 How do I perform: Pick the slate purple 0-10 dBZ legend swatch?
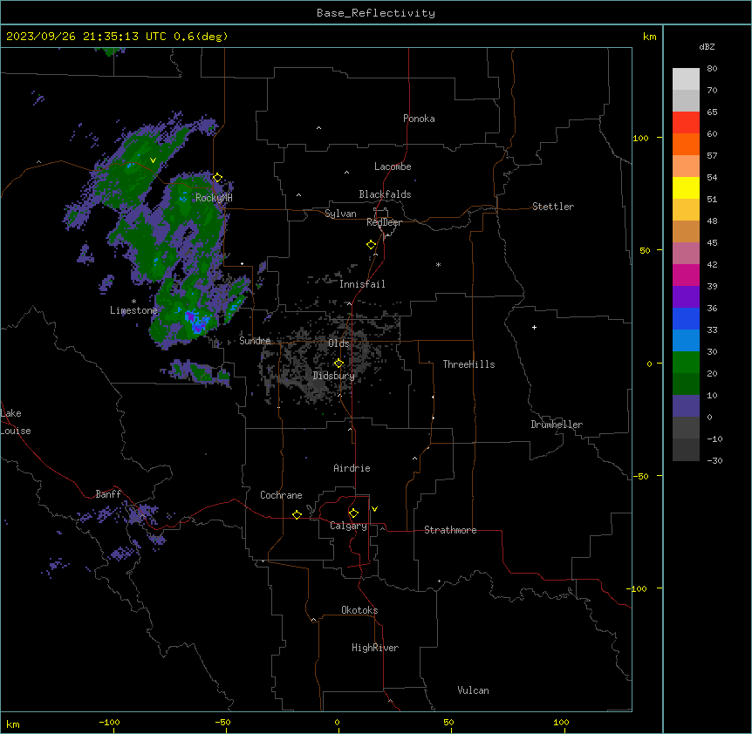pyautogui.click(x=686, y=406)
